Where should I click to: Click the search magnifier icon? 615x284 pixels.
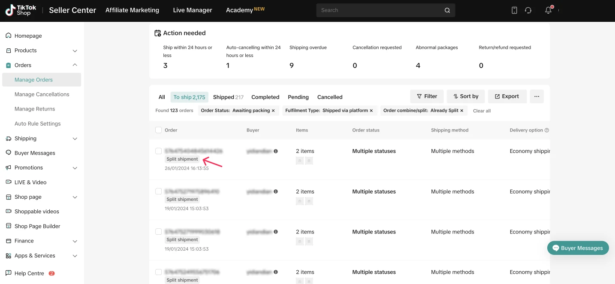[447, 10]
